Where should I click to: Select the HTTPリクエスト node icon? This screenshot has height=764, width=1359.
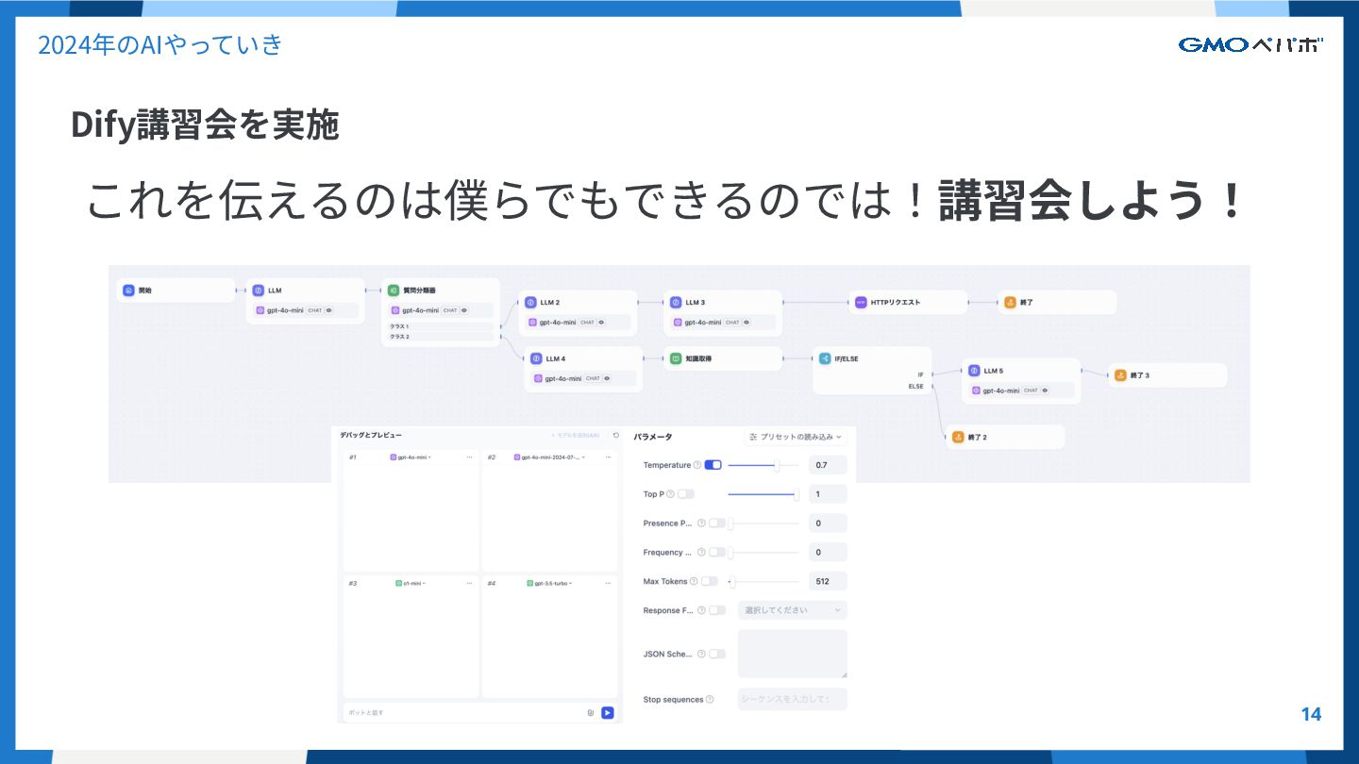(861, 303)
